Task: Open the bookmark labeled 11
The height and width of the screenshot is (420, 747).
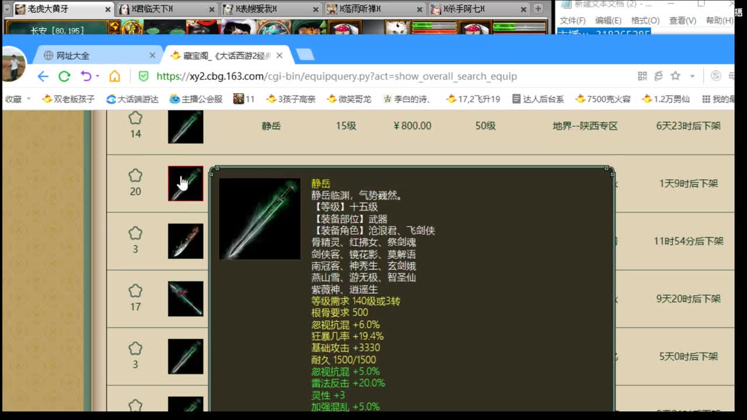Action: (x=244, y=99)
